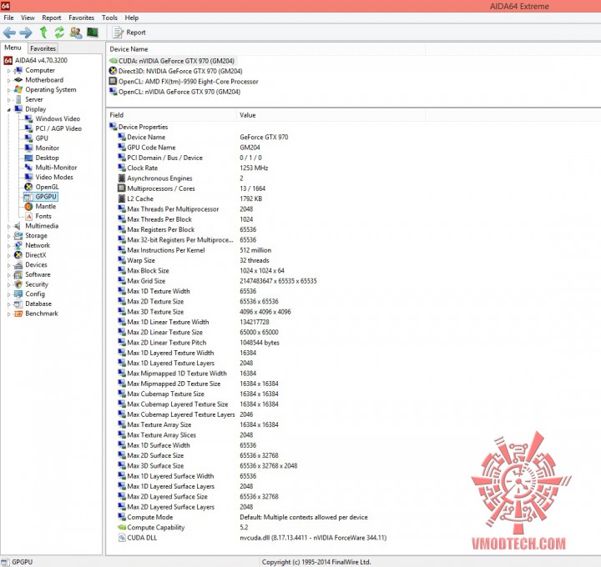Viewport: 601px width, 567px height.
Task: Click the Security shield icon
Action: [18, 284]
